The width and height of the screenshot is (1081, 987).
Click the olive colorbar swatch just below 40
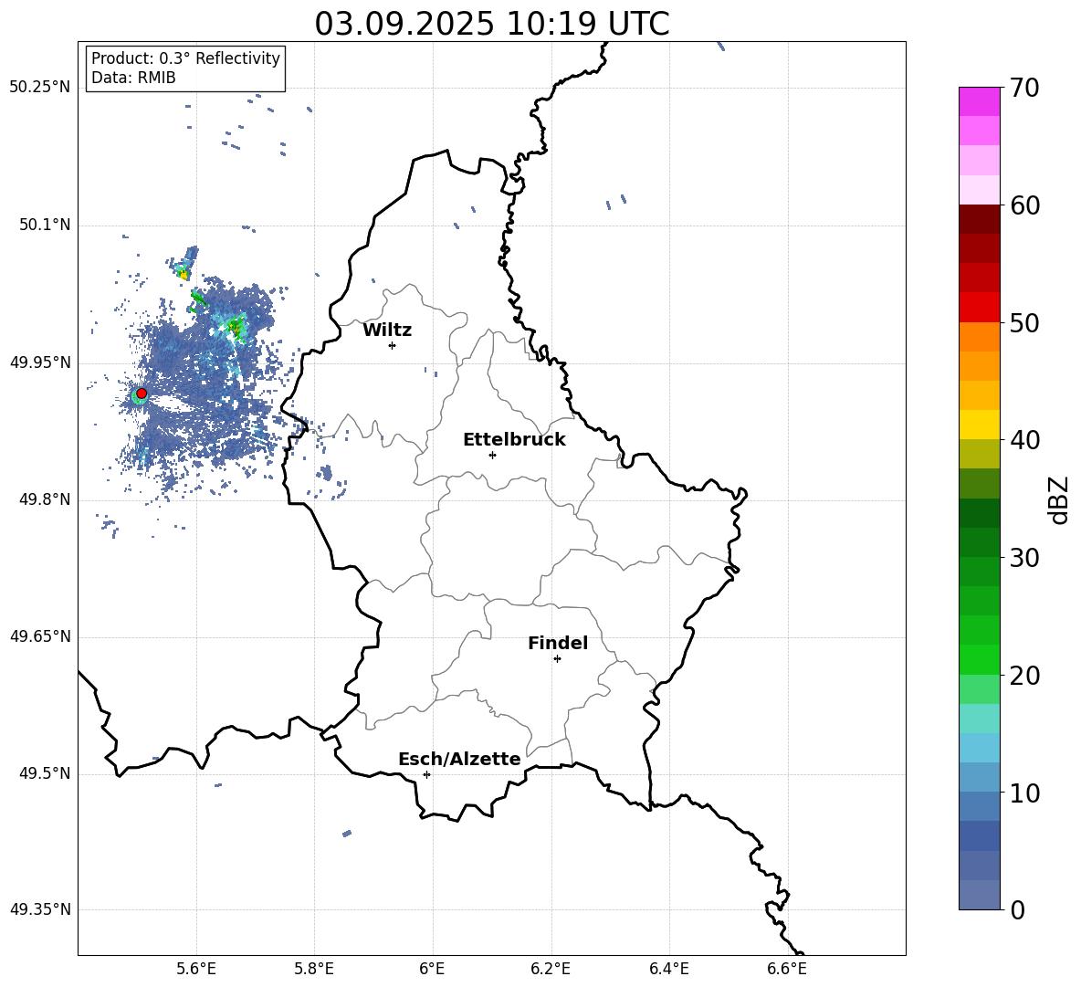click(979, 454)
